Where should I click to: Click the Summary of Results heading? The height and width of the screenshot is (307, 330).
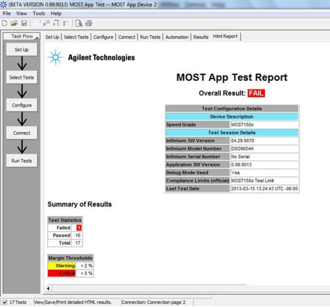(80, 204)
